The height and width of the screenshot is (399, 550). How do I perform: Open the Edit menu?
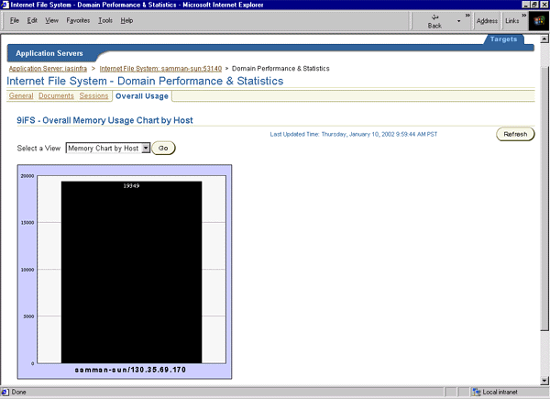pos(32,20)
